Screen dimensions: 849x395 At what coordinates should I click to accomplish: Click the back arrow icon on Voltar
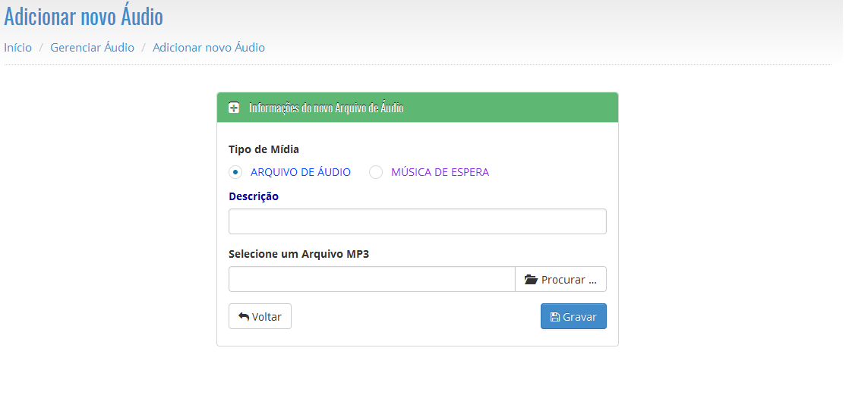(x=244, y=317)
